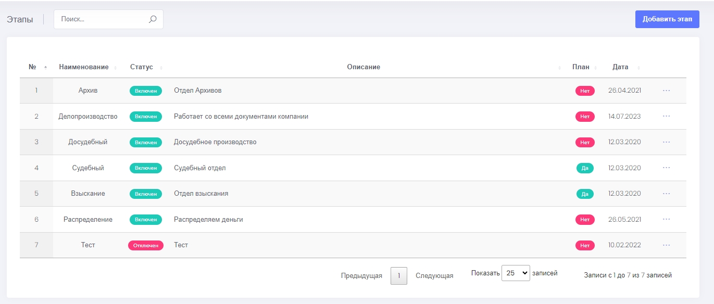Open the three-dot menu for Делопроизводство row

(666, 116)
